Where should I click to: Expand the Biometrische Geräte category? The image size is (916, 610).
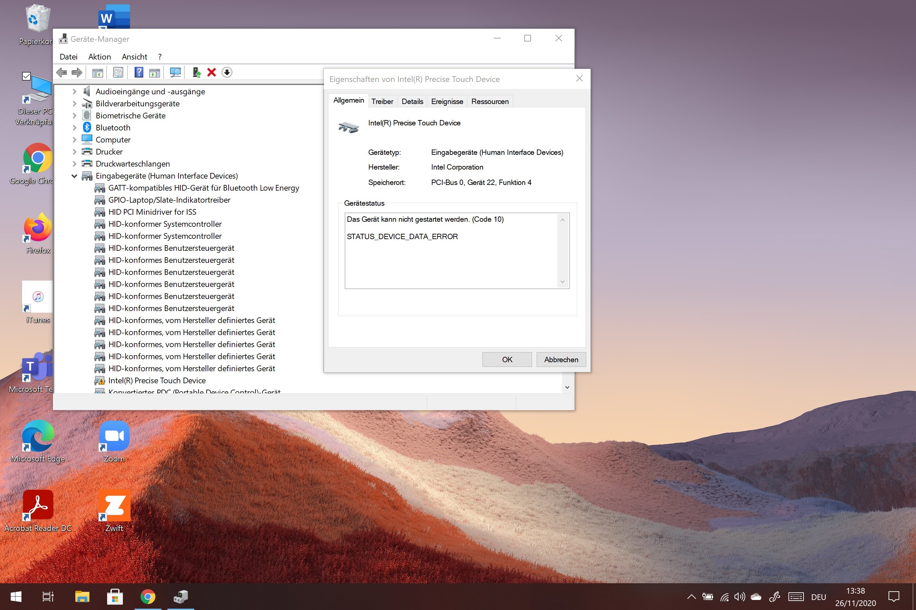click(74, 115)
